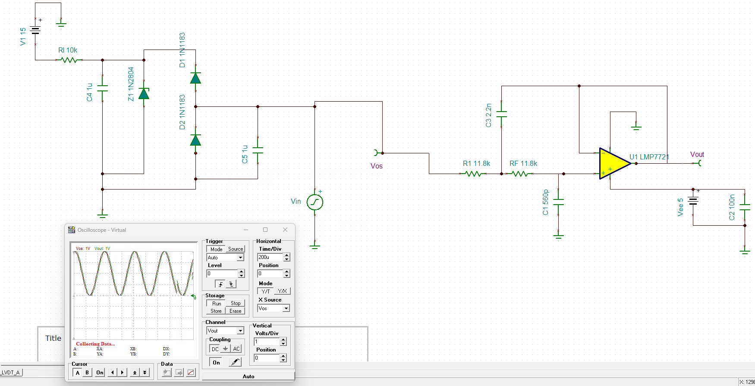Decrease the vertical Position with down arrow

tap(283, 360)
